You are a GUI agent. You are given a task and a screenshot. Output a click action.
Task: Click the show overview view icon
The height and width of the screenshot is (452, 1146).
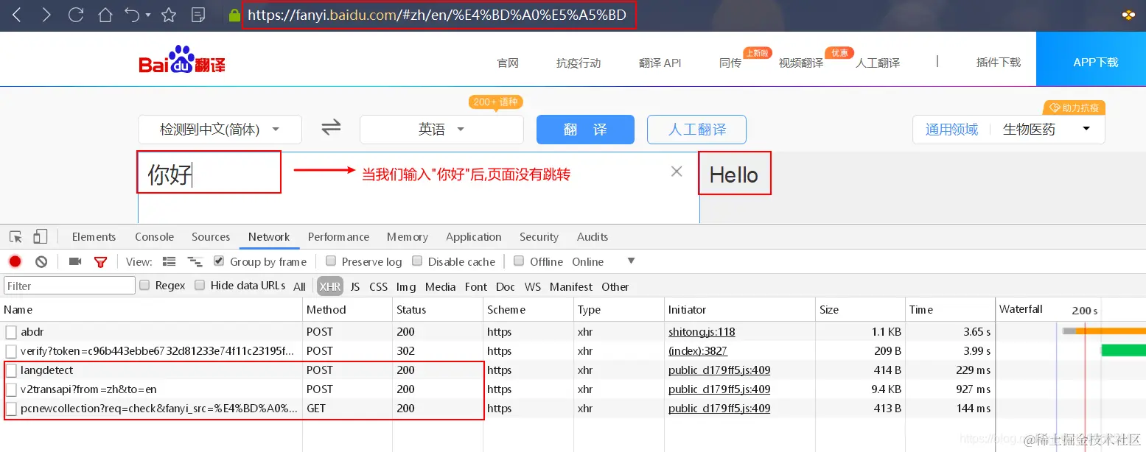(x=195, y=261)
